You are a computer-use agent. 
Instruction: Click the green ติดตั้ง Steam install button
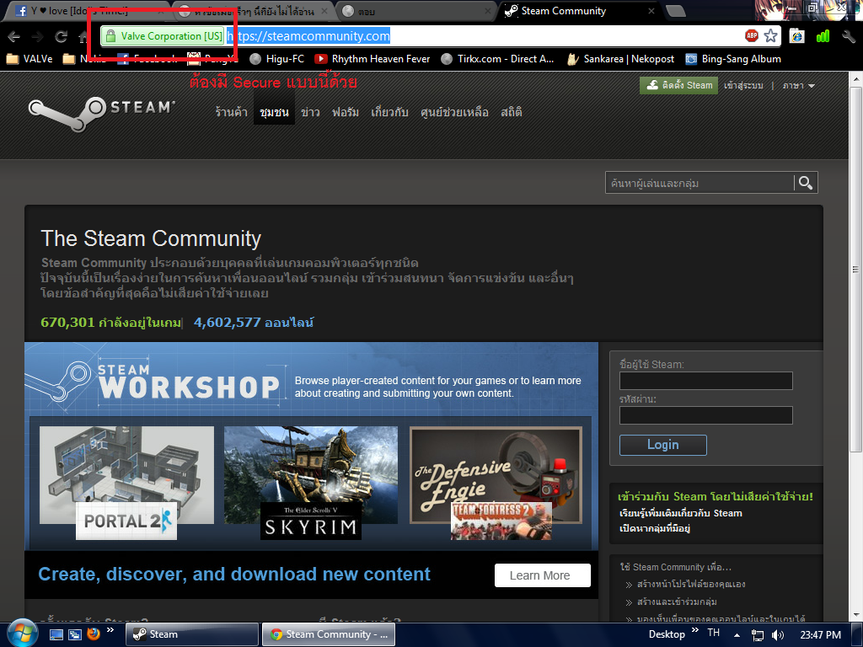[678, 85]
